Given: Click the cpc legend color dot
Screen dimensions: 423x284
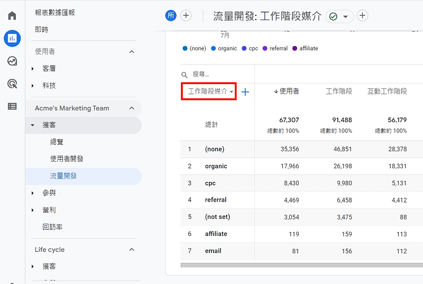Looking at the screenshot, I should [244, 48].
